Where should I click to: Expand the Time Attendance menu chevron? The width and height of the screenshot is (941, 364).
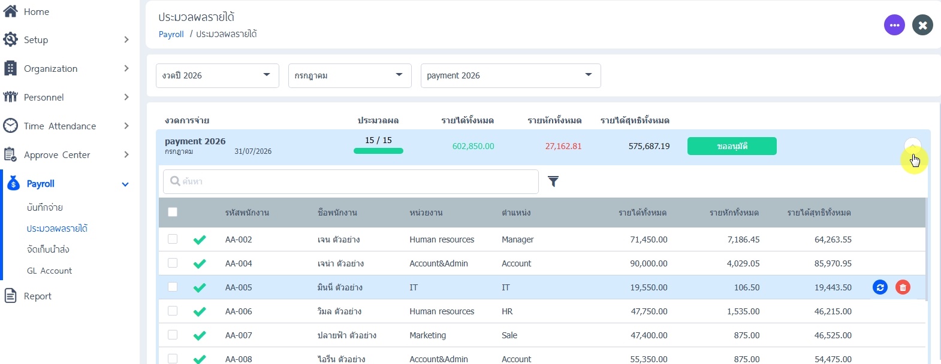pyautogui.click(x=126, y=126)
